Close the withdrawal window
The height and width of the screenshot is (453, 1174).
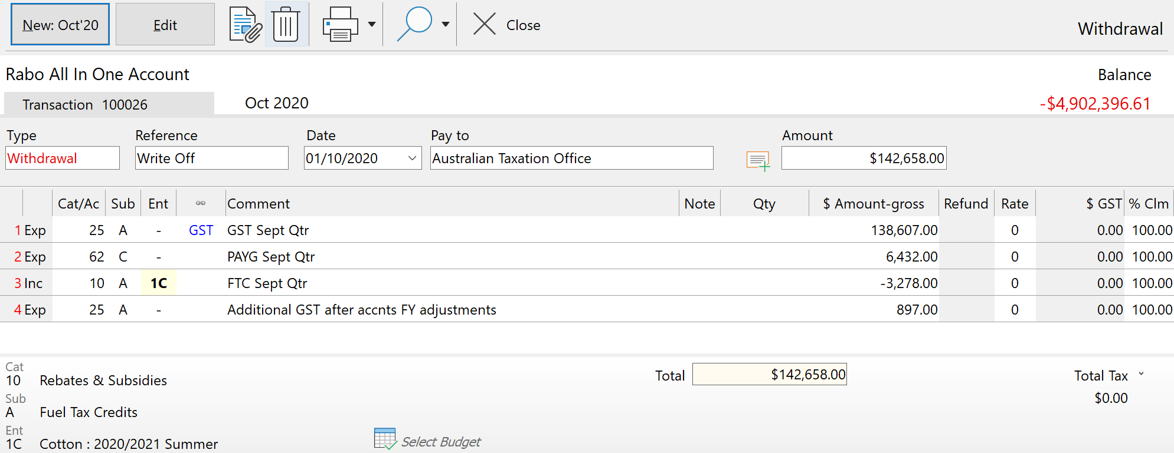tap(506, 25)
